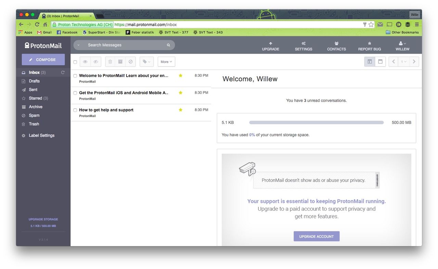Screen dimensions: 438x269
Task: Mark selected messages as unread (crossed eye)
Action: (x=96, y=62)
